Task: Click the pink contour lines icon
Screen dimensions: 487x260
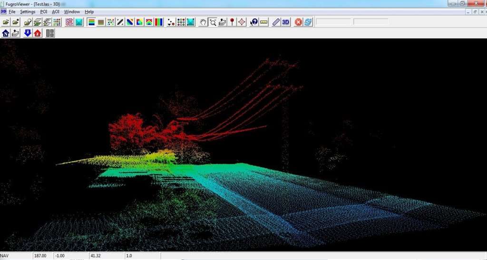Action: pos(69,22)
